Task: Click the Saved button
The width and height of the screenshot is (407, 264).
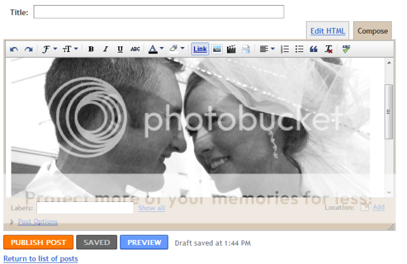Action: click(x=97, y=242)
